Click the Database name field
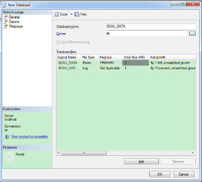 (151, 26)
